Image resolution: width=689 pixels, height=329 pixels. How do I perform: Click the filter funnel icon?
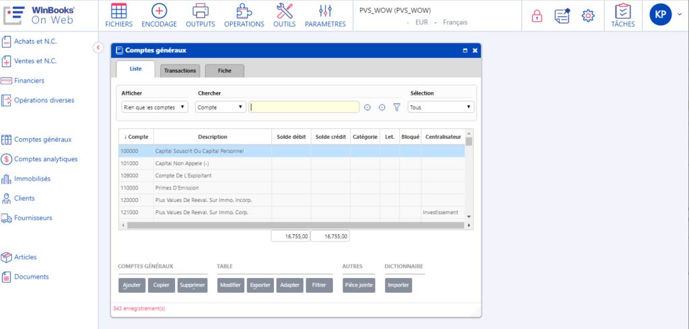(x=396, y=107)
